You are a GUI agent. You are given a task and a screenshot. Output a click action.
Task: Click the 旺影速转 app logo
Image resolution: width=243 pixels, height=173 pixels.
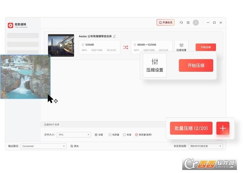[11, 25]
